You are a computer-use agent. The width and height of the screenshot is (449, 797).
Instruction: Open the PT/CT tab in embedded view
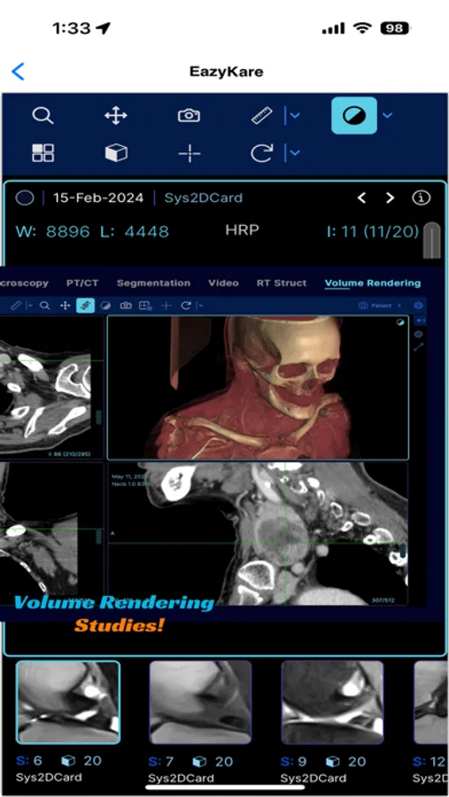[x=82, y=283]
